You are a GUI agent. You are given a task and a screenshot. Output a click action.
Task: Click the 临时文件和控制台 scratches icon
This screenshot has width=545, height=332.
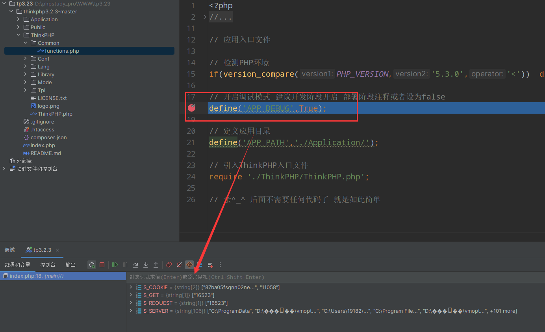click(x=12, y=169)
